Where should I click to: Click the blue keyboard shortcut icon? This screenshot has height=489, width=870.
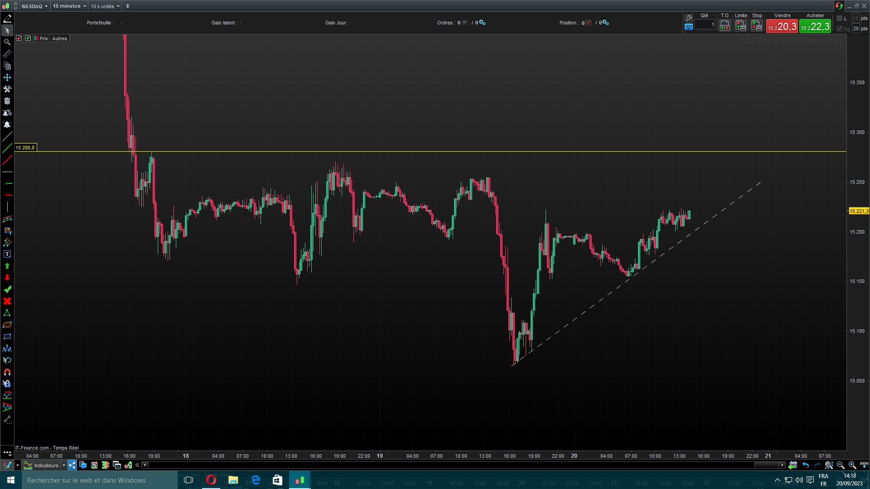click(689, 27)
